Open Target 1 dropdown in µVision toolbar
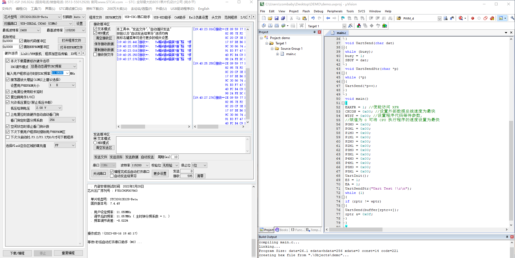 (344, 26)
